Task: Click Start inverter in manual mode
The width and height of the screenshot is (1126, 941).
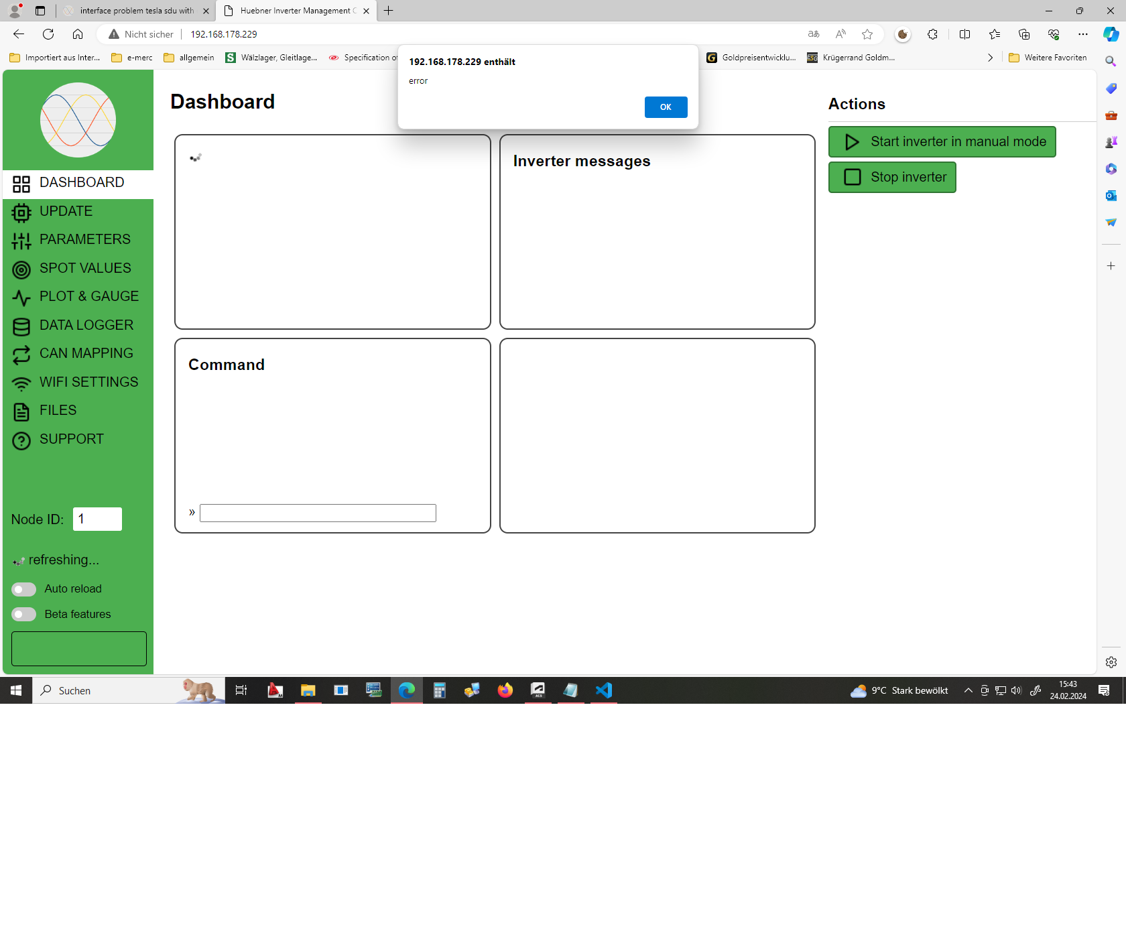Action: 942,142
